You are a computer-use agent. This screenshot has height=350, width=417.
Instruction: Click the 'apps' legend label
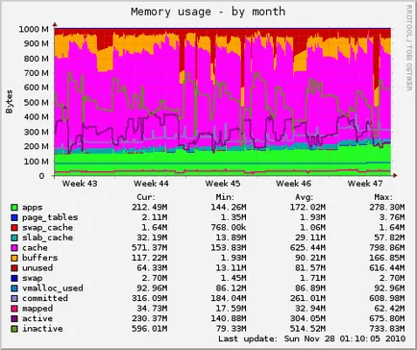[x=33, y=208]
